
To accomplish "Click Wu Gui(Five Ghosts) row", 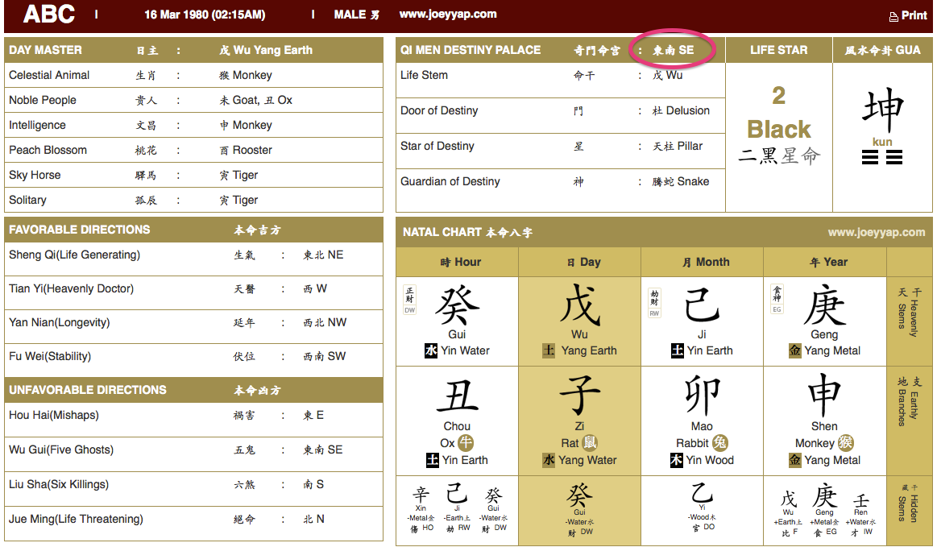I will pos(193,454).
